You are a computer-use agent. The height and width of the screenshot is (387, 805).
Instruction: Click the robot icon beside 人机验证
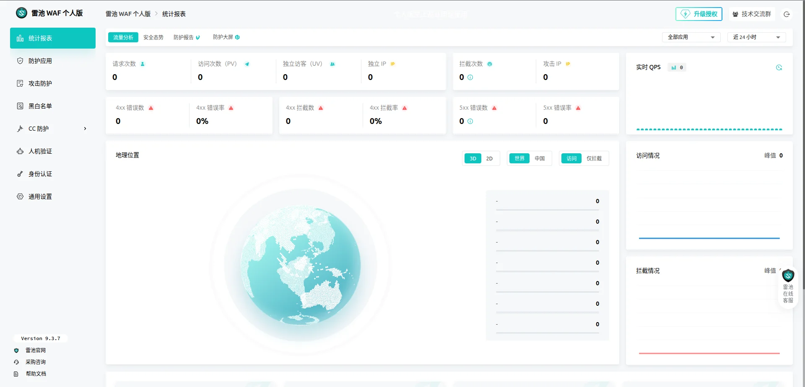pyautogui.click(x=20, y=151)
